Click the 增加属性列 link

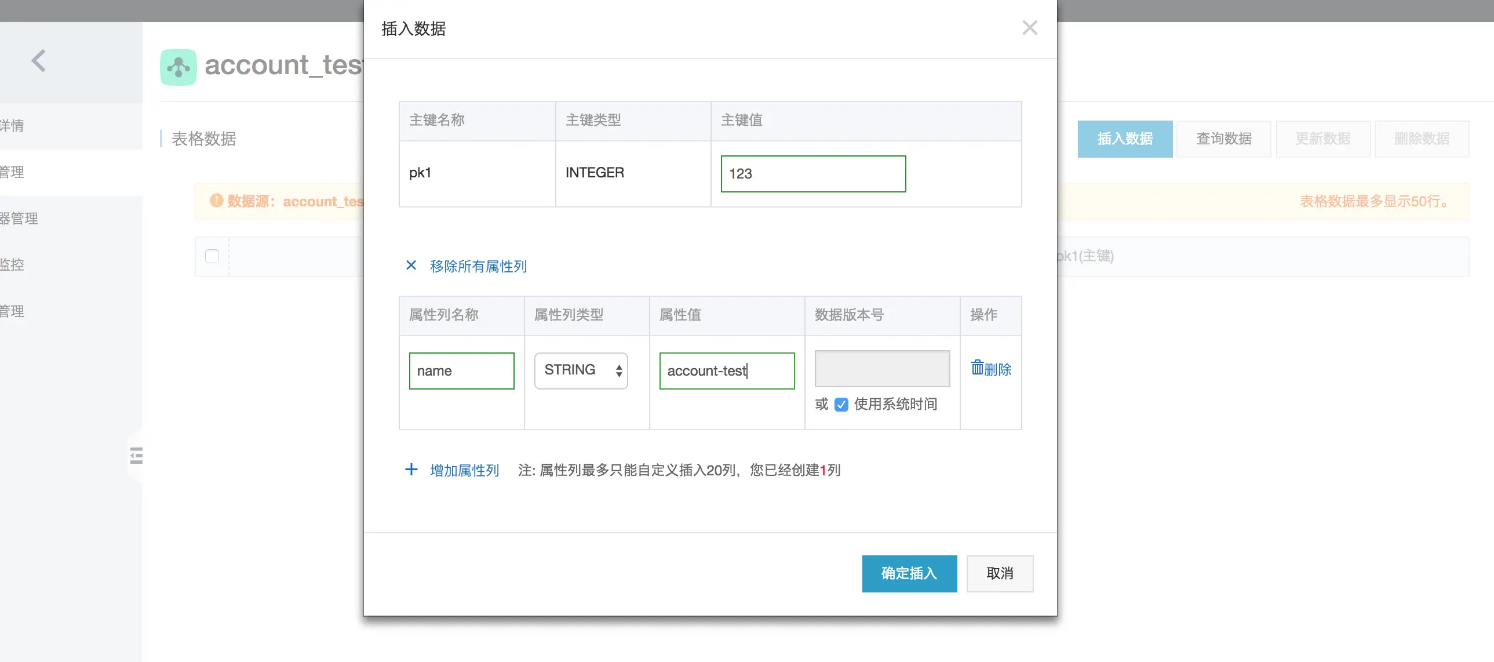click(x=464, y=470)
